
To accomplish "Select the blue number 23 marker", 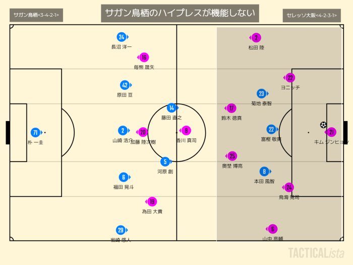I will 261,93.
